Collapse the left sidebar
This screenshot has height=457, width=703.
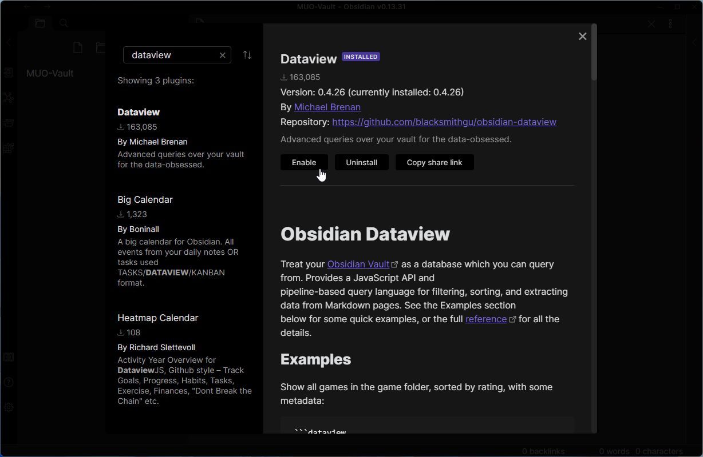[9, 42]
